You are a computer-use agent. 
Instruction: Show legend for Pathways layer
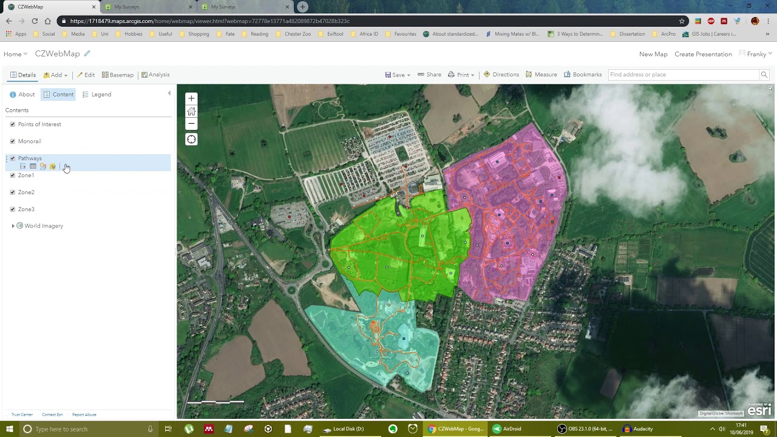23,166
